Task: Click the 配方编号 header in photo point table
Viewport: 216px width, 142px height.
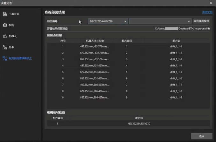Action: [127, 41]
